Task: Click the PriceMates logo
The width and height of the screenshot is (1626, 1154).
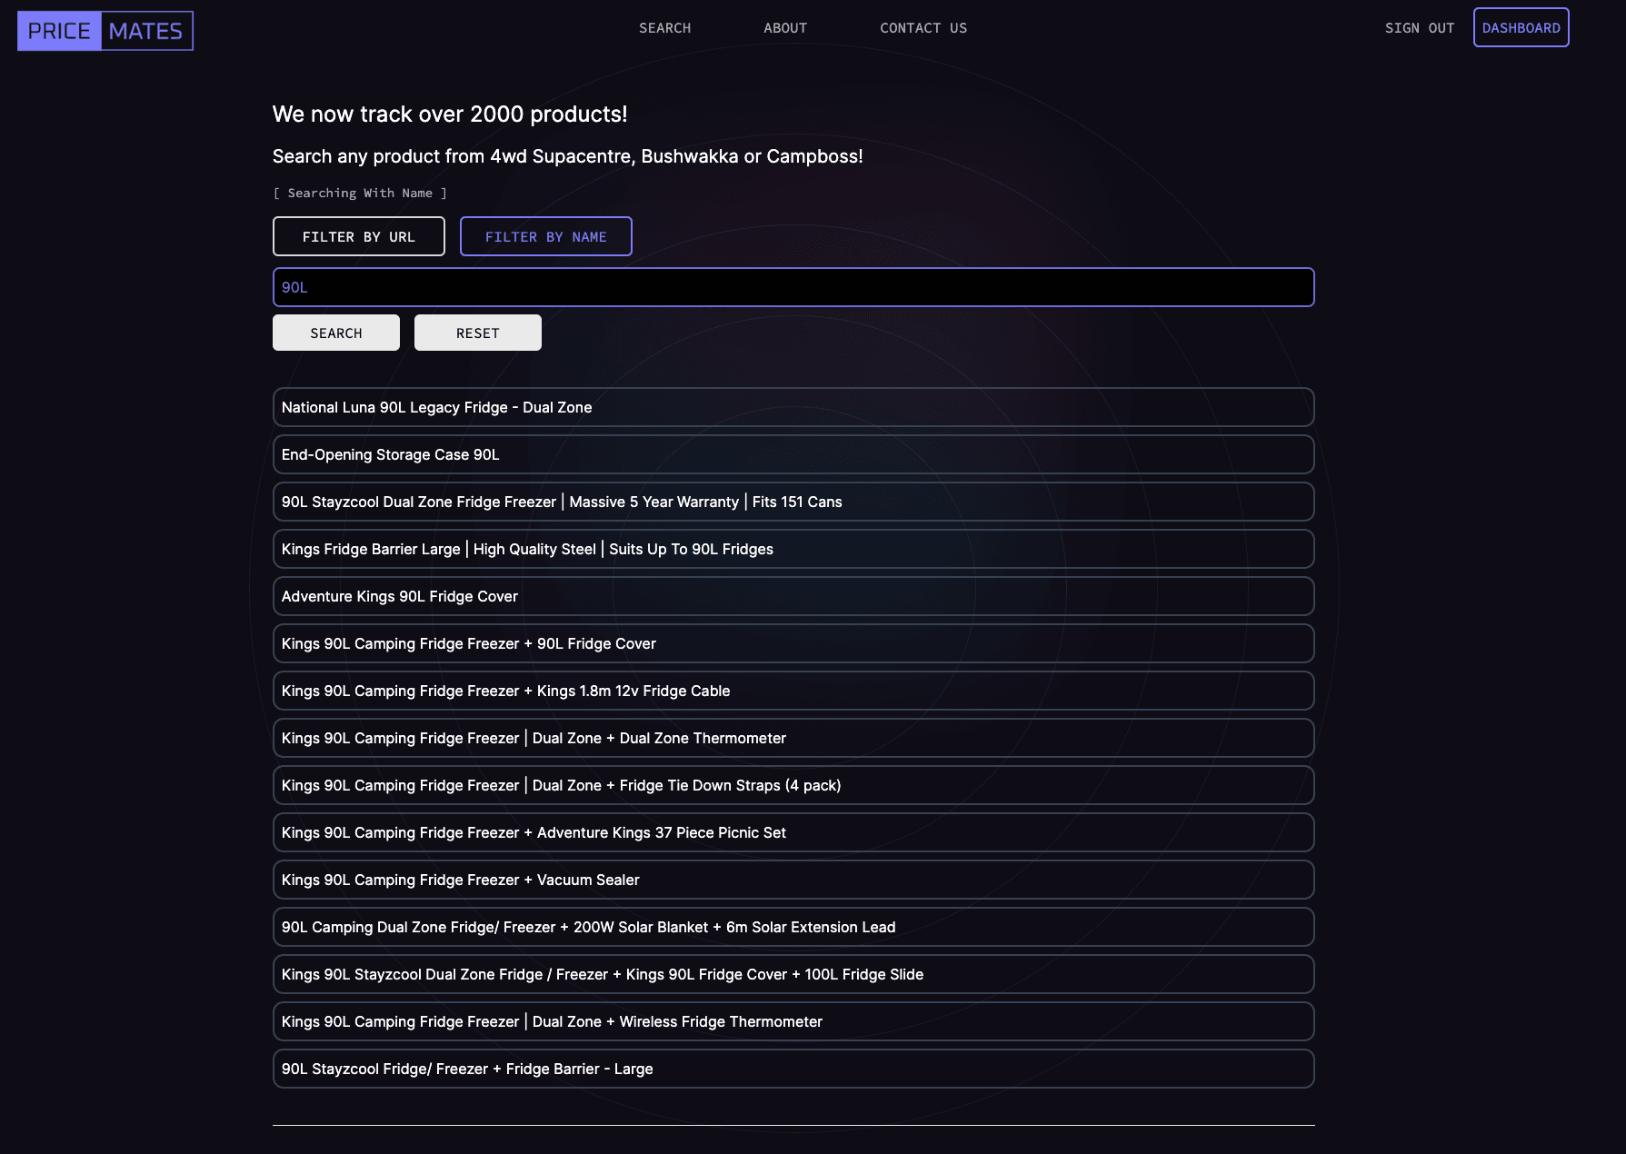Action: coord(104,30)
